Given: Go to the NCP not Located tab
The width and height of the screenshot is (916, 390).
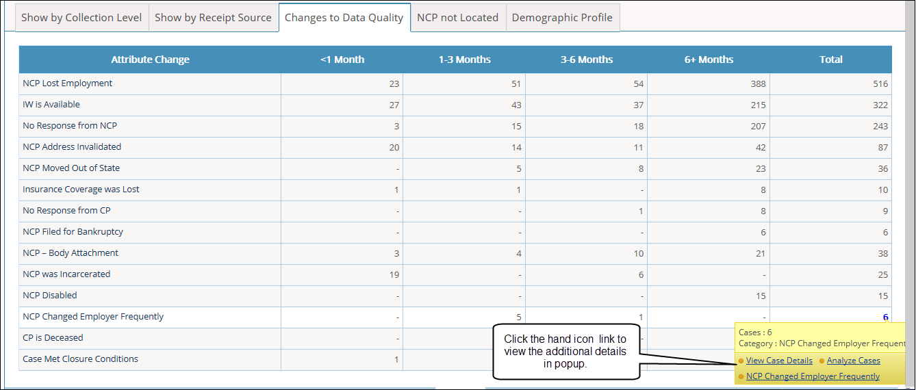Looking at the screenshot, I should (x=457, y=18).
